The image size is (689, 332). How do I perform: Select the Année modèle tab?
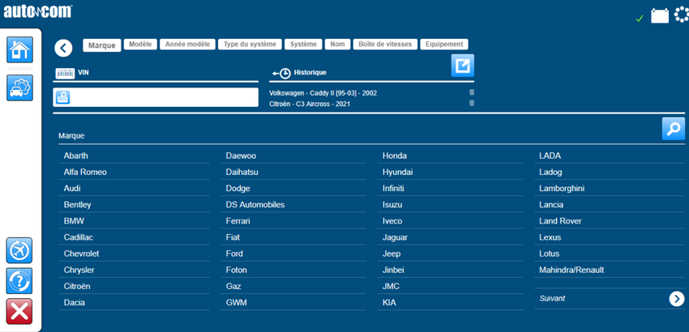[x=187, y=44]
